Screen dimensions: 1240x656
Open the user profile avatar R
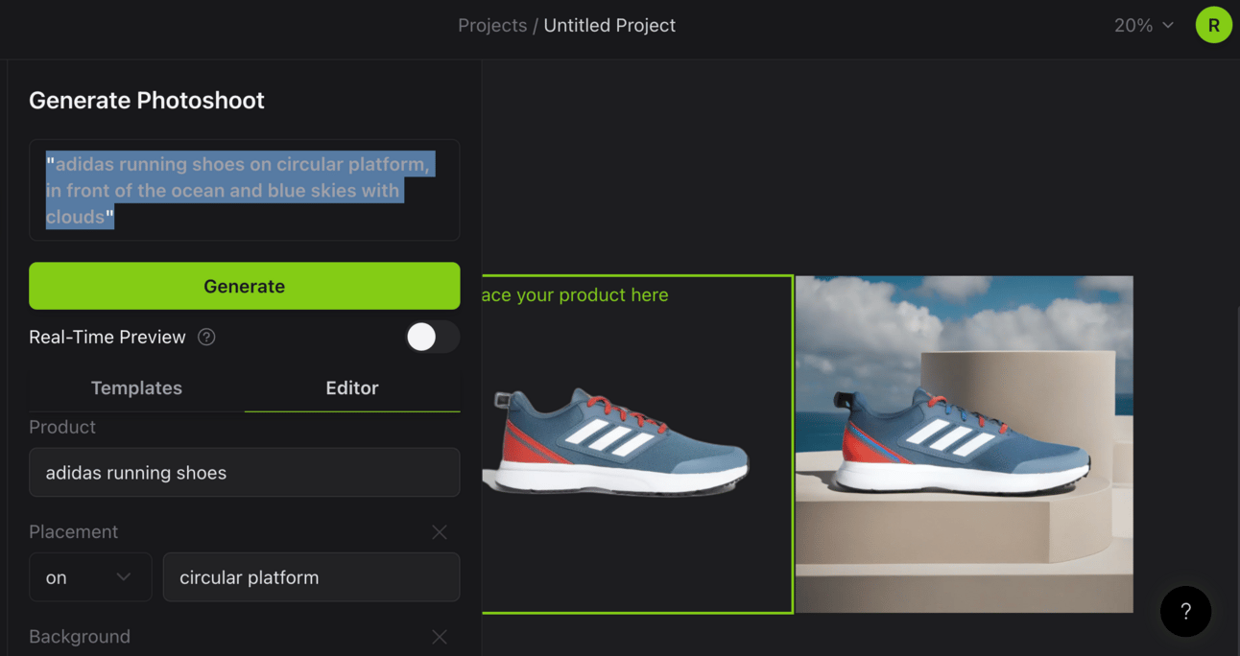coord(1213,25)
